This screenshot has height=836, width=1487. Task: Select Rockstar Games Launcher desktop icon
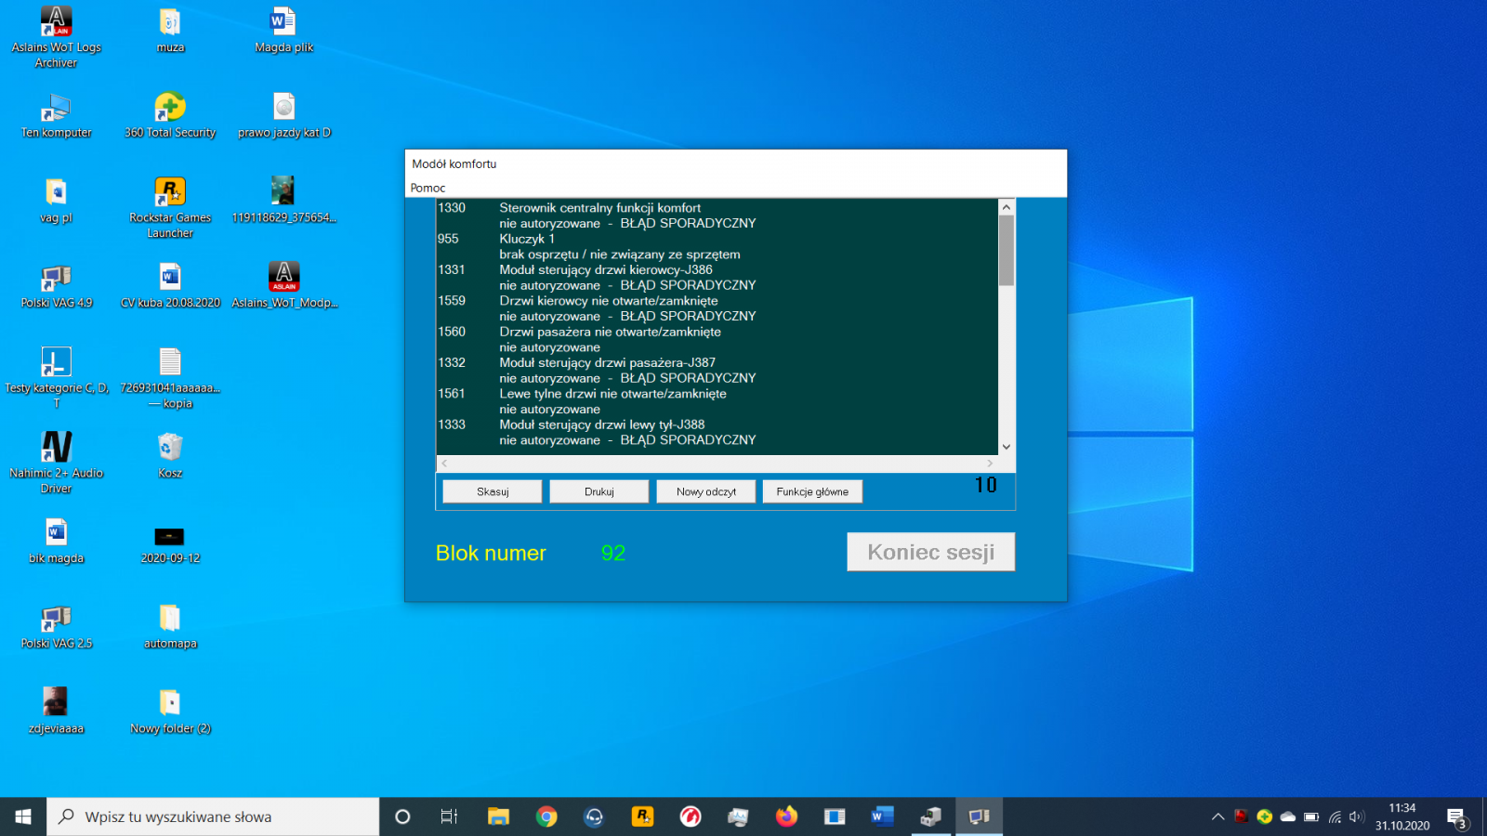point(170,208)
